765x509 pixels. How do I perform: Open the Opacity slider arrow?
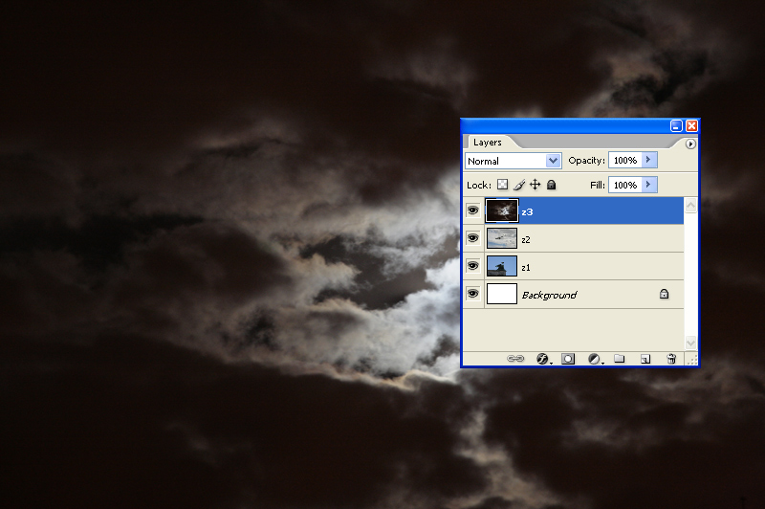(x=649, y=160)
